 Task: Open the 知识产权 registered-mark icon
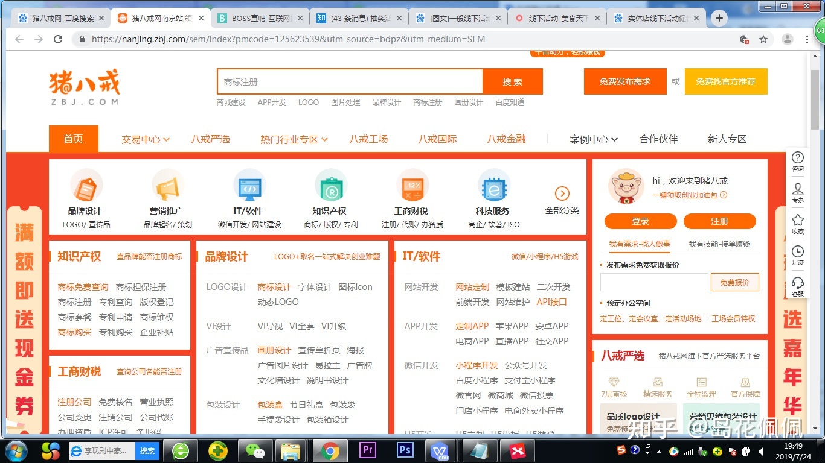coord(330,186)
